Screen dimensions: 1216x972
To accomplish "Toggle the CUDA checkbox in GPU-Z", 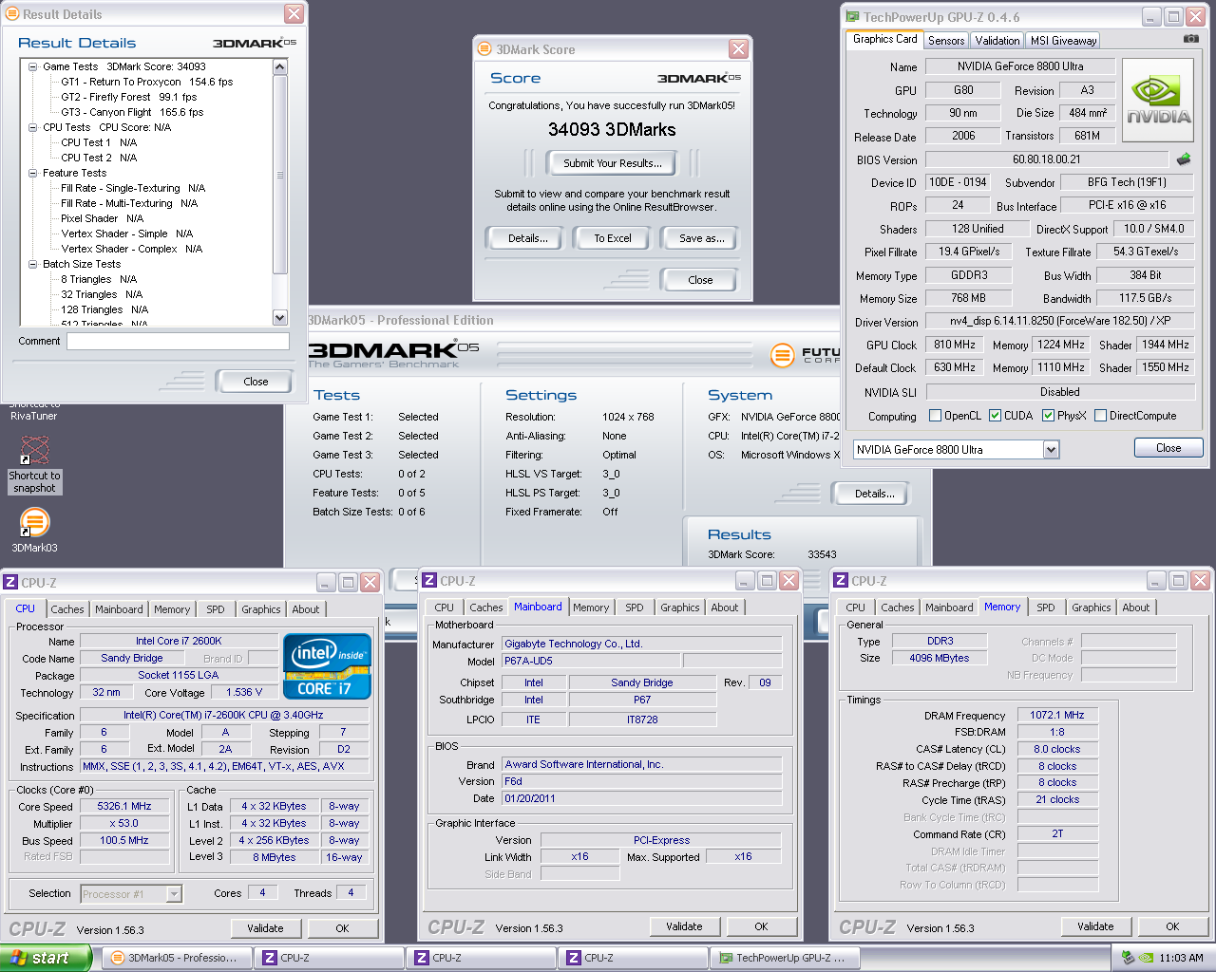I will pyautogui.click(x=995, y=415).
